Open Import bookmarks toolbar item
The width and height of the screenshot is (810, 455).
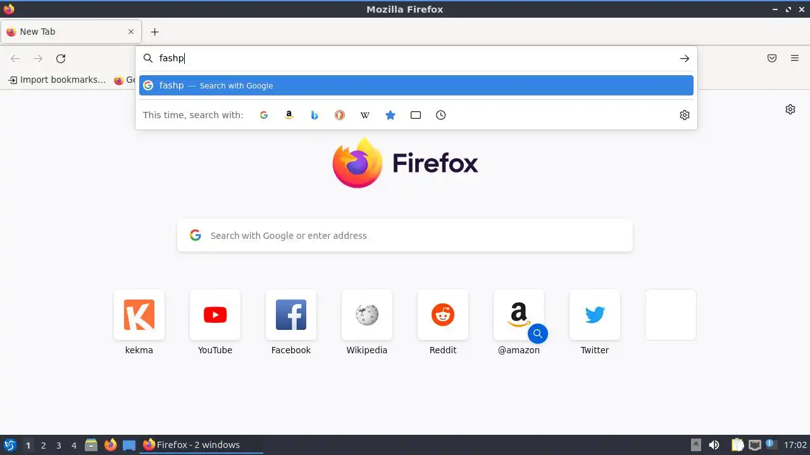point(57,80)
